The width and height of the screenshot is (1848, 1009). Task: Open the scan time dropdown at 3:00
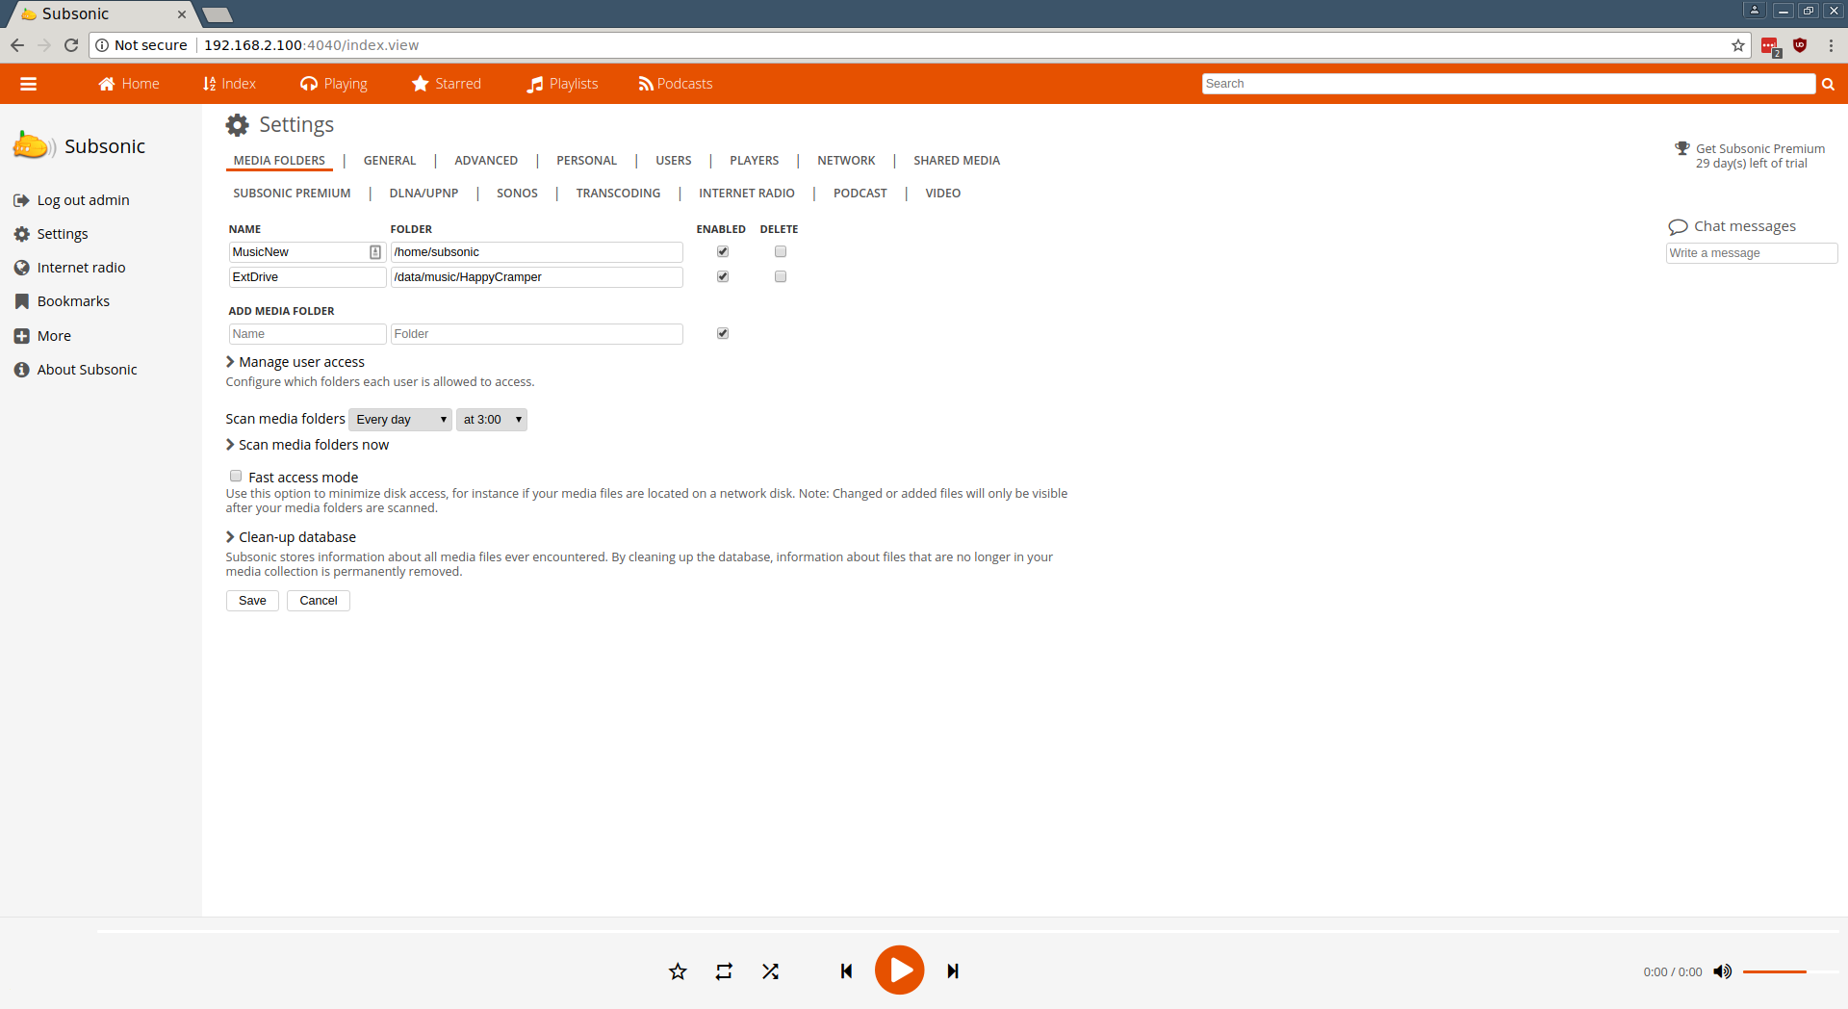[x=492, y=420]
